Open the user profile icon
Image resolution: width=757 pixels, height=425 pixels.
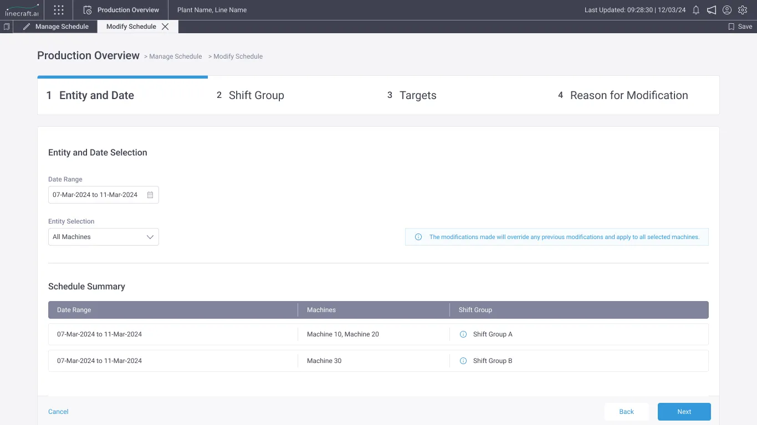(727, 10)
